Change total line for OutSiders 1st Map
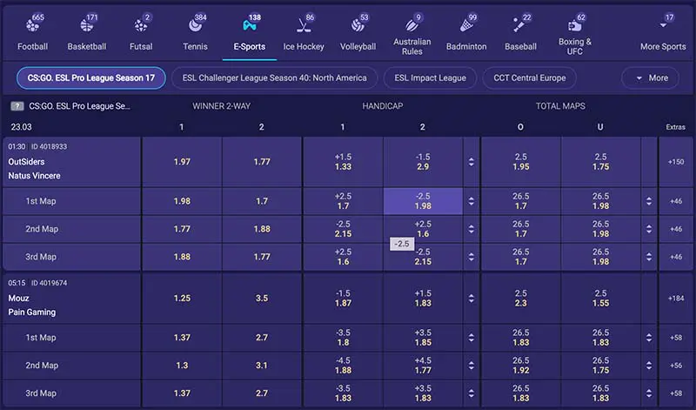 pyautogui.click(x=649, y=201)
